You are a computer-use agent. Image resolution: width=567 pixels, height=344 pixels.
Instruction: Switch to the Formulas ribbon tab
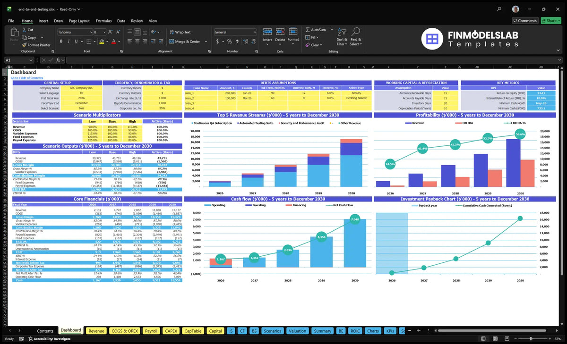(x=103, y=21)
